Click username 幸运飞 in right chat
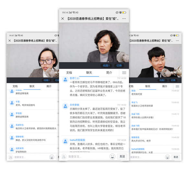The width and height of the screenshot is (188, 169). pyautogui.click(x=135, y=102)
